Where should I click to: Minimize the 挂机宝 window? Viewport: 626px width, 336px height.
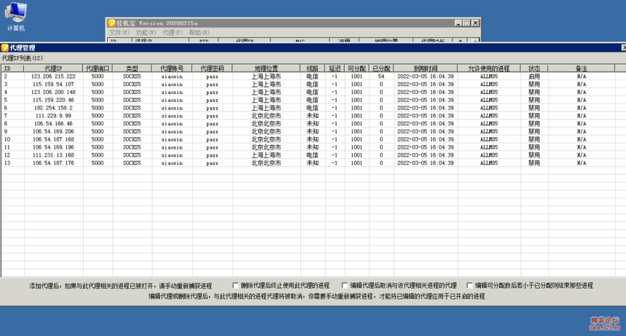[458, 23]
